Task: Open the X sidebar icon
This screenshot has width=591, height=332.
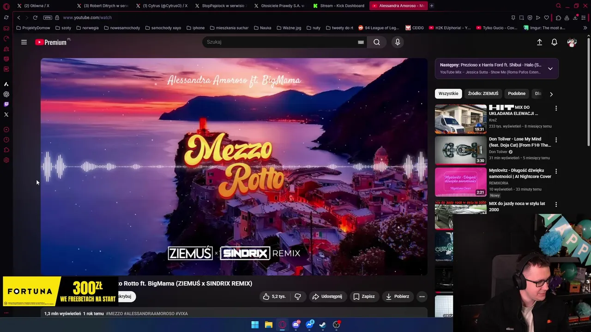Action: click(x=6, y=114)
